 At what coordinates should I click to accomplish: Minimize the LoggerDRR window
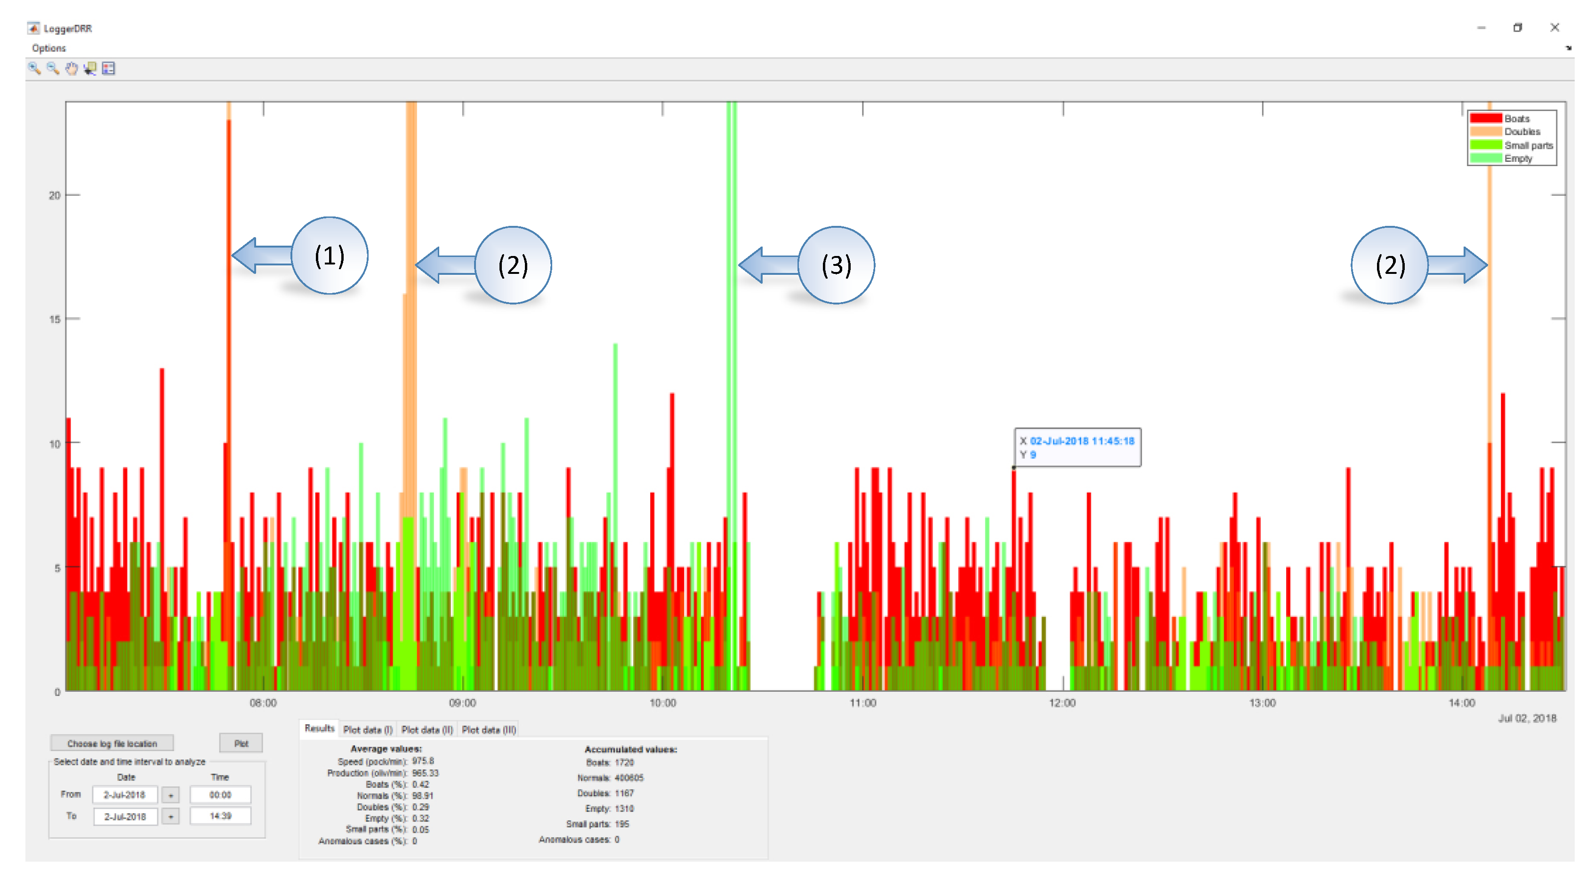pos(1481,28)
